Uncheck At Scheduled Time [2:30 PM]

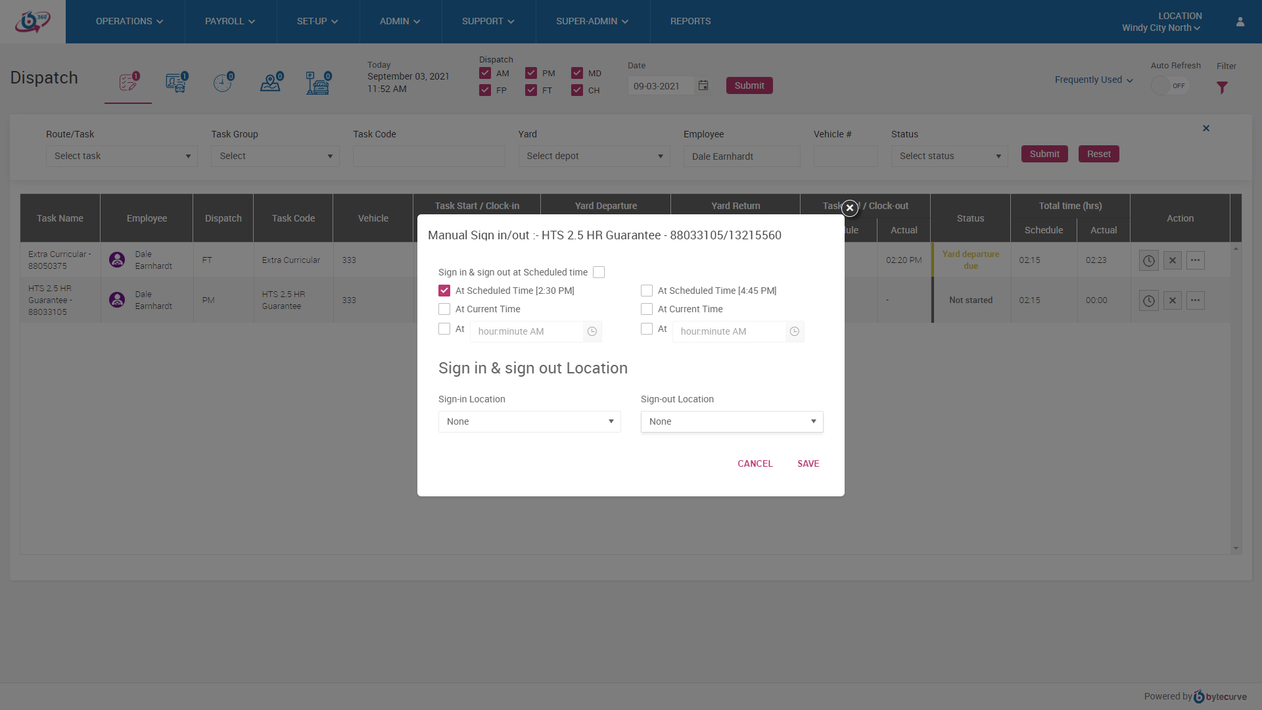point(444,291)
